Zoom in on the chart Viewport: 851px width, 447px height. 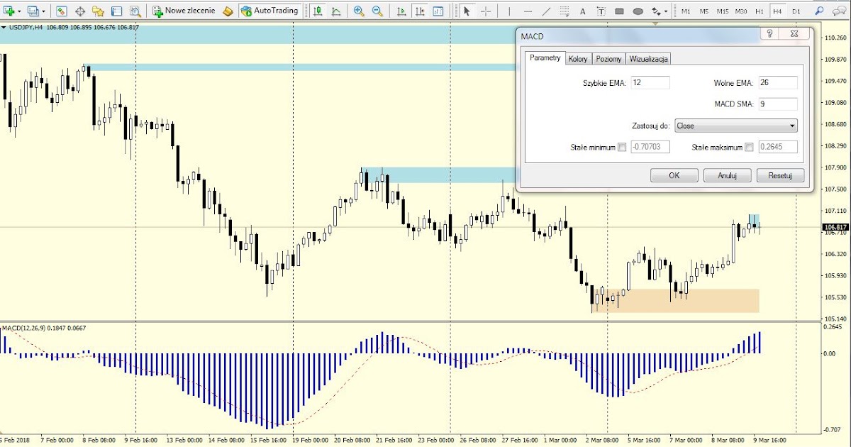click(x=359, y=11)
